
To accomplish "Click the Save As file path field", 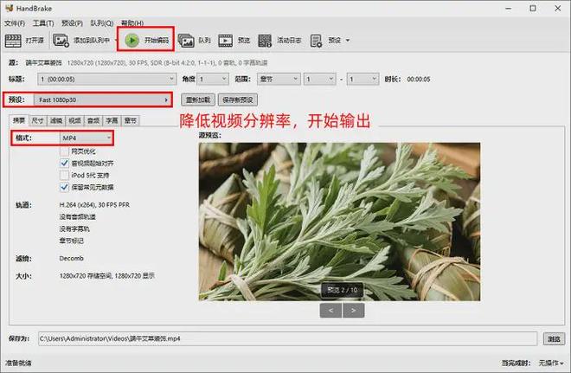I will (285, 338).
